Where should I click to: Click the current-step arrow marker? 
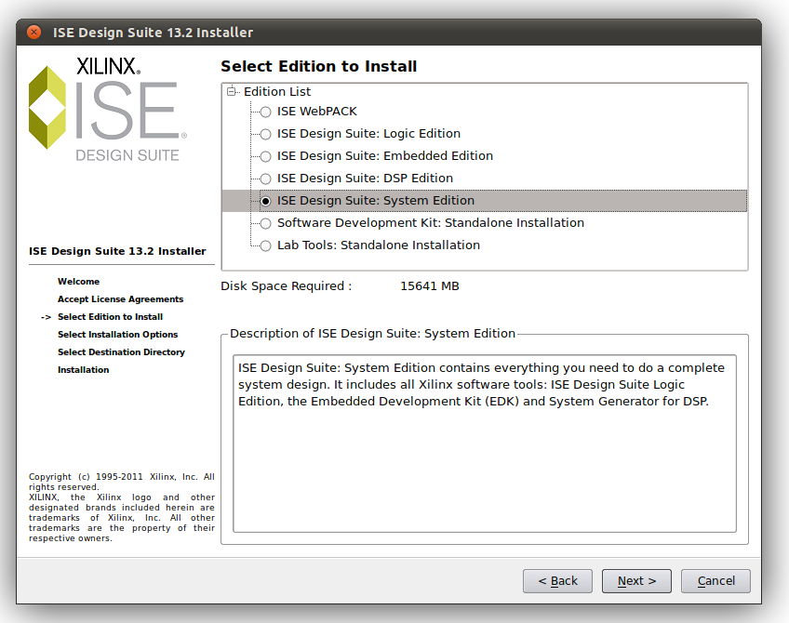pos(46,317)
